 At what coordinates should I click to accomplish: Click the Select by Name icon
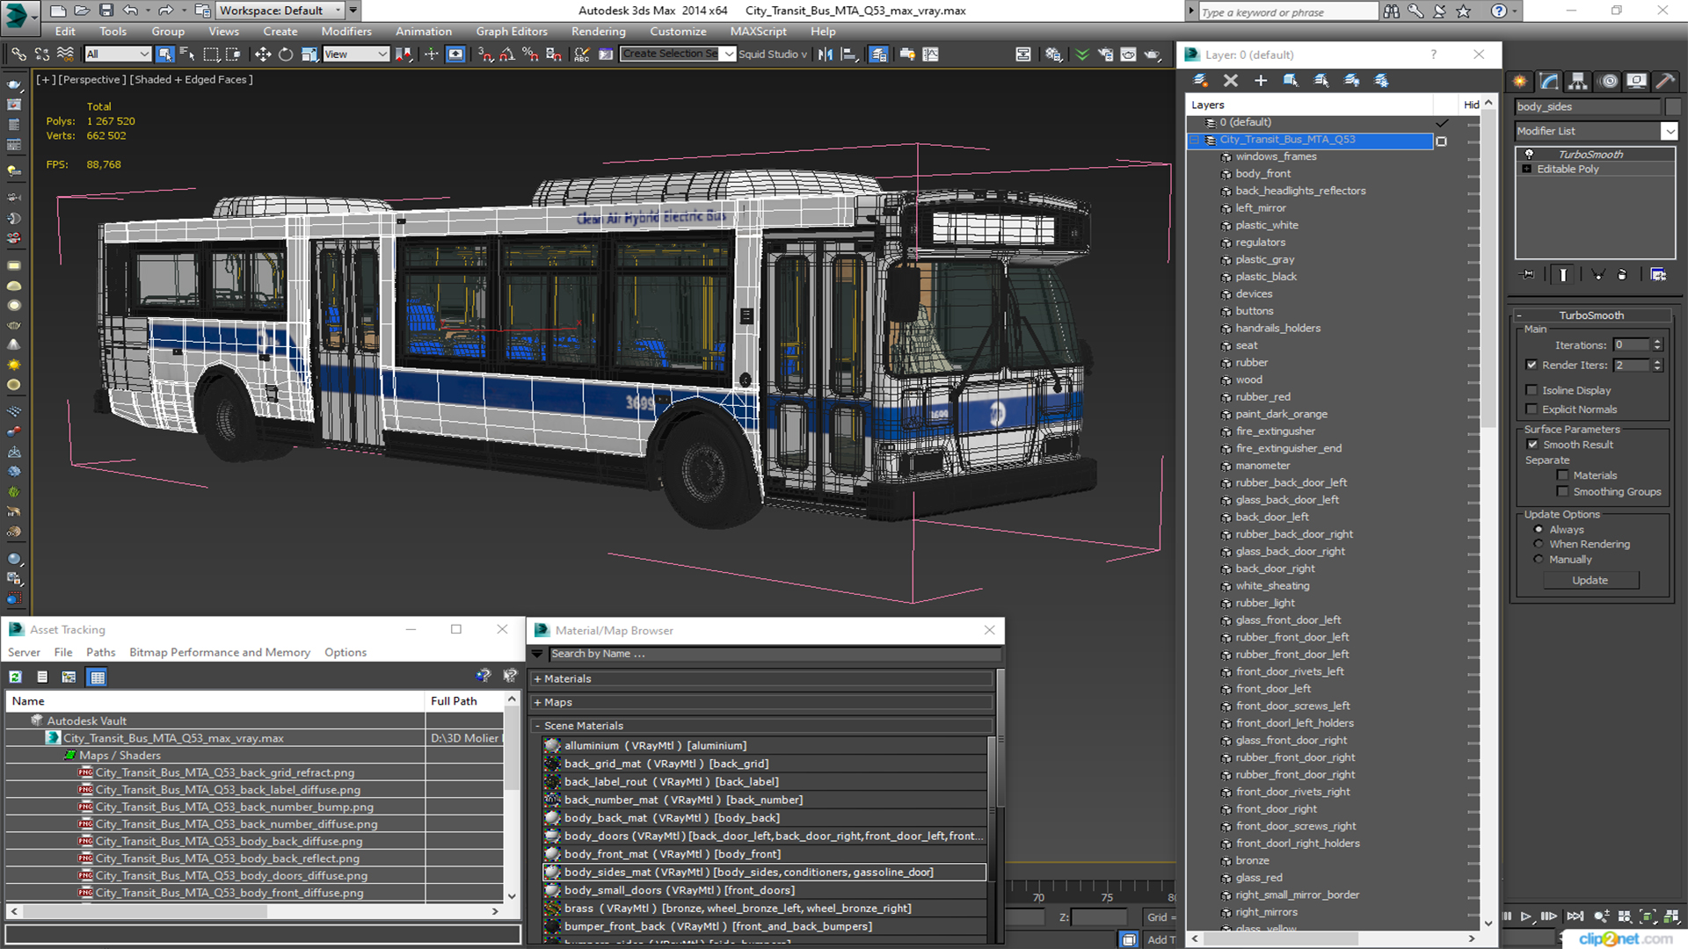pos(187,54)
